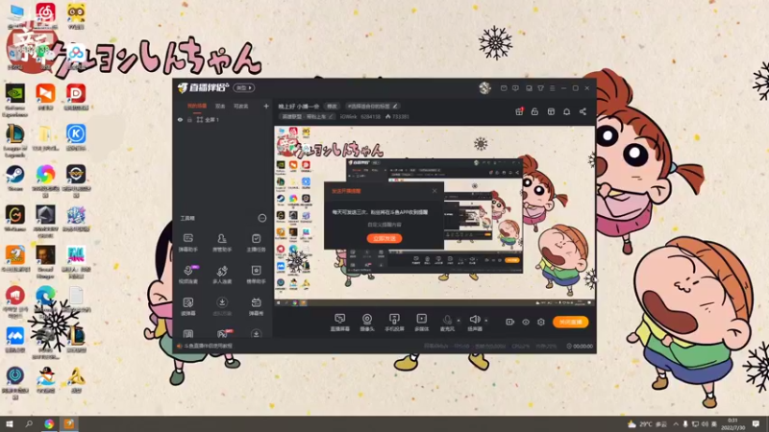This screenshot has height=432, width=769.
Task: Open the blue K KuGou desktop icon
Action: point(76,137)
